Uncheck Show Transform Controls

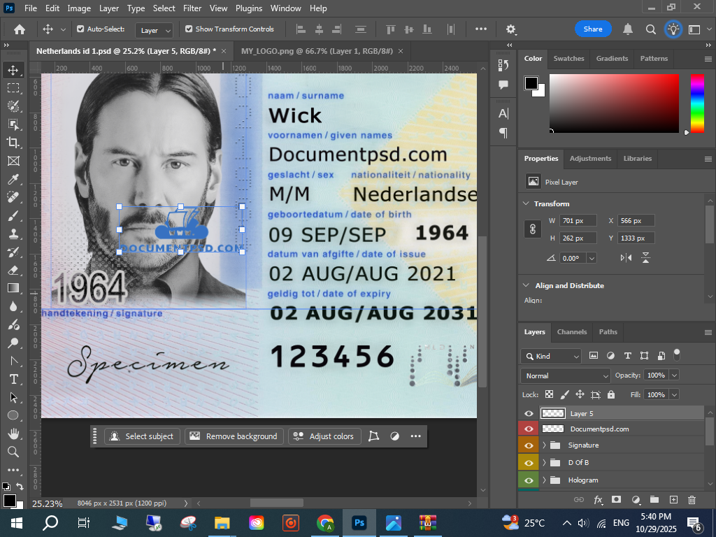[189, 29]
